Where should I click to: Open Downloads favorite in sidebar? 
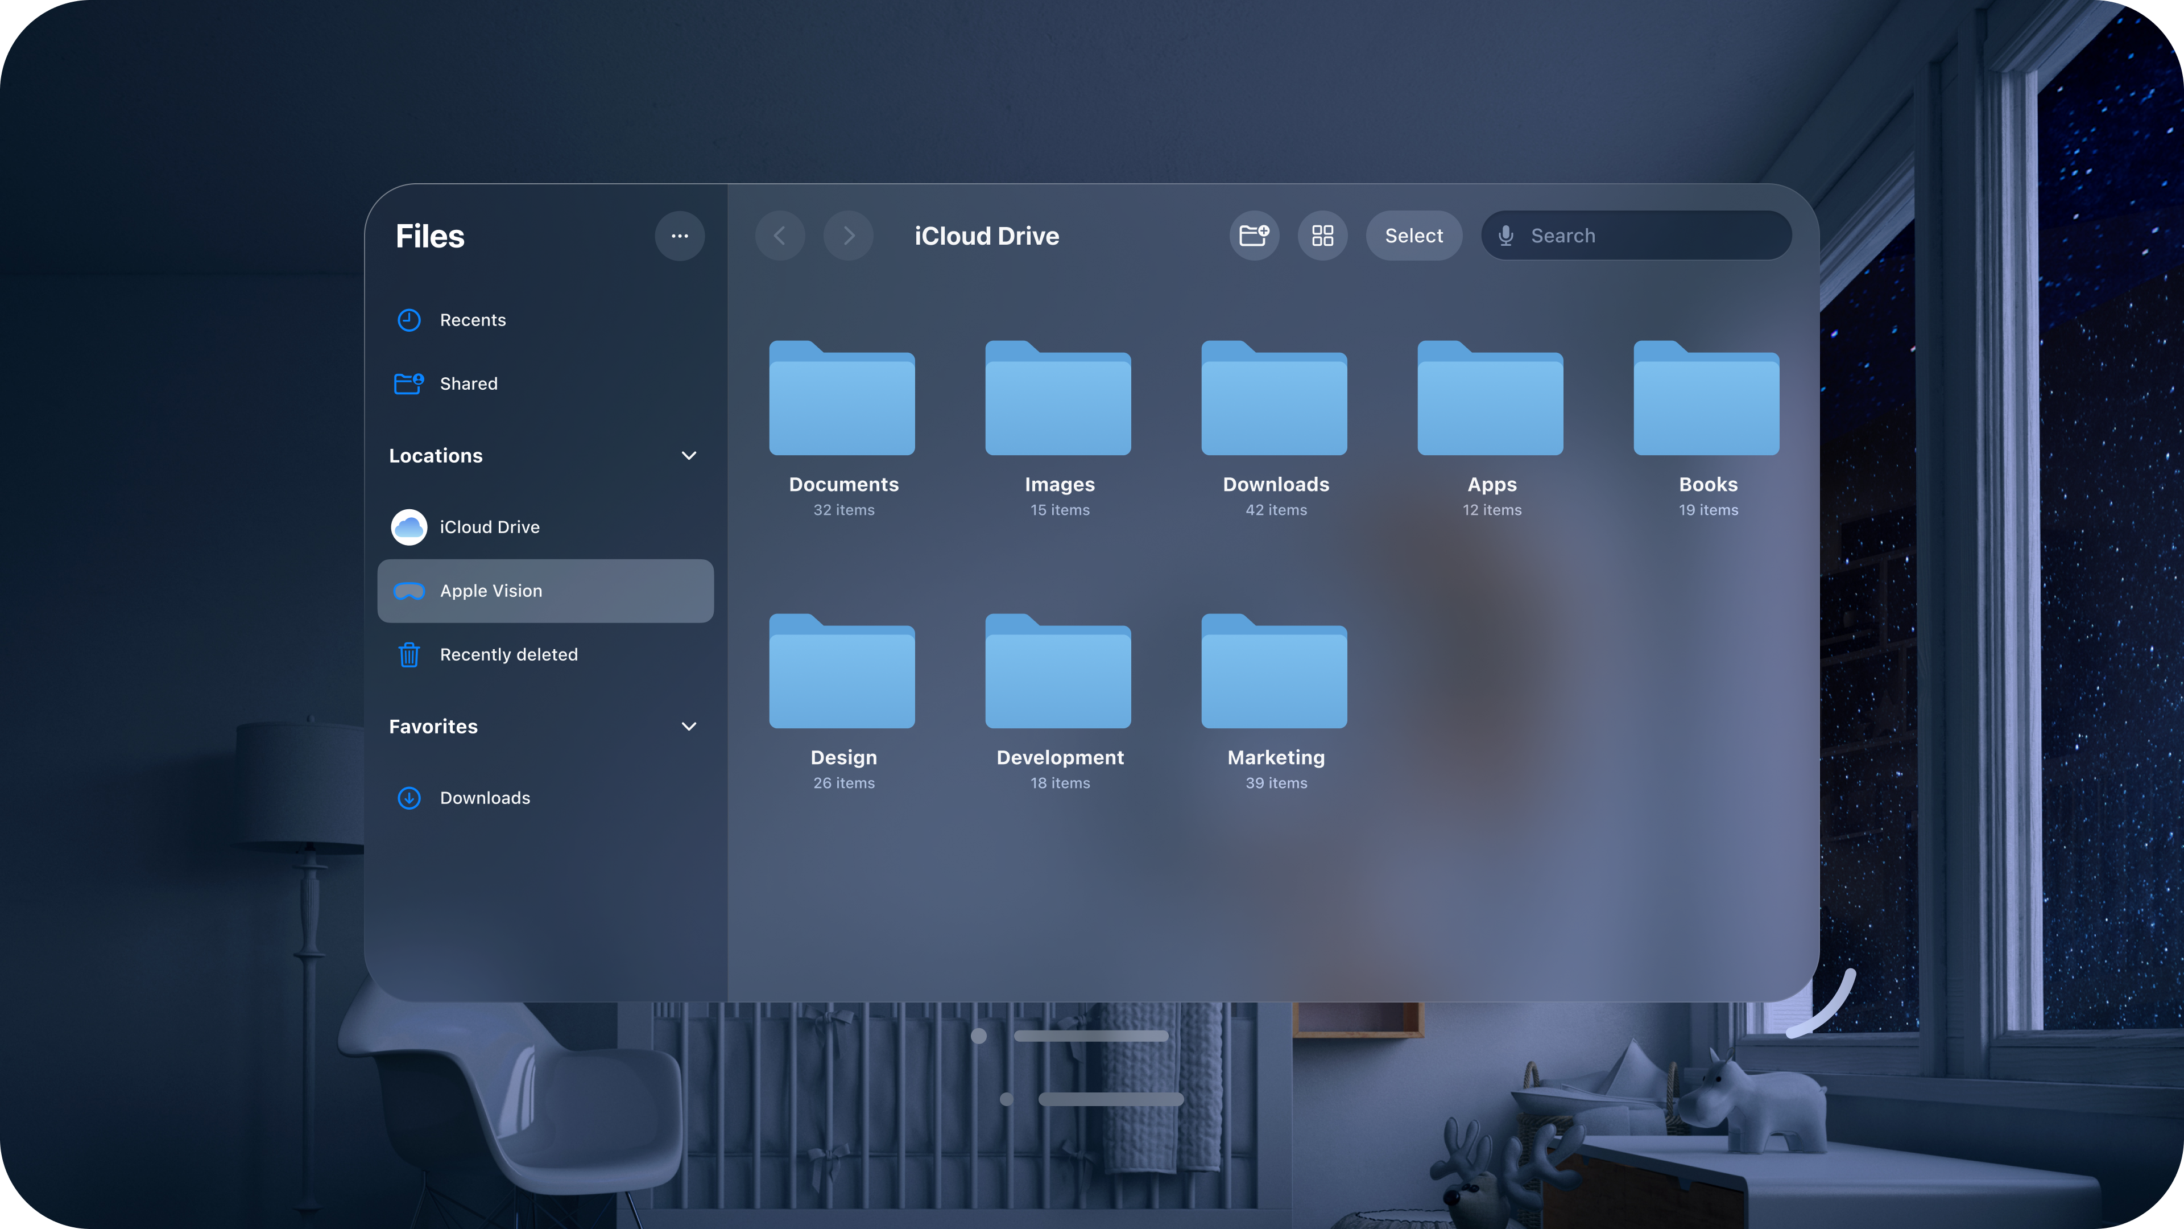[x=484, y=797]
